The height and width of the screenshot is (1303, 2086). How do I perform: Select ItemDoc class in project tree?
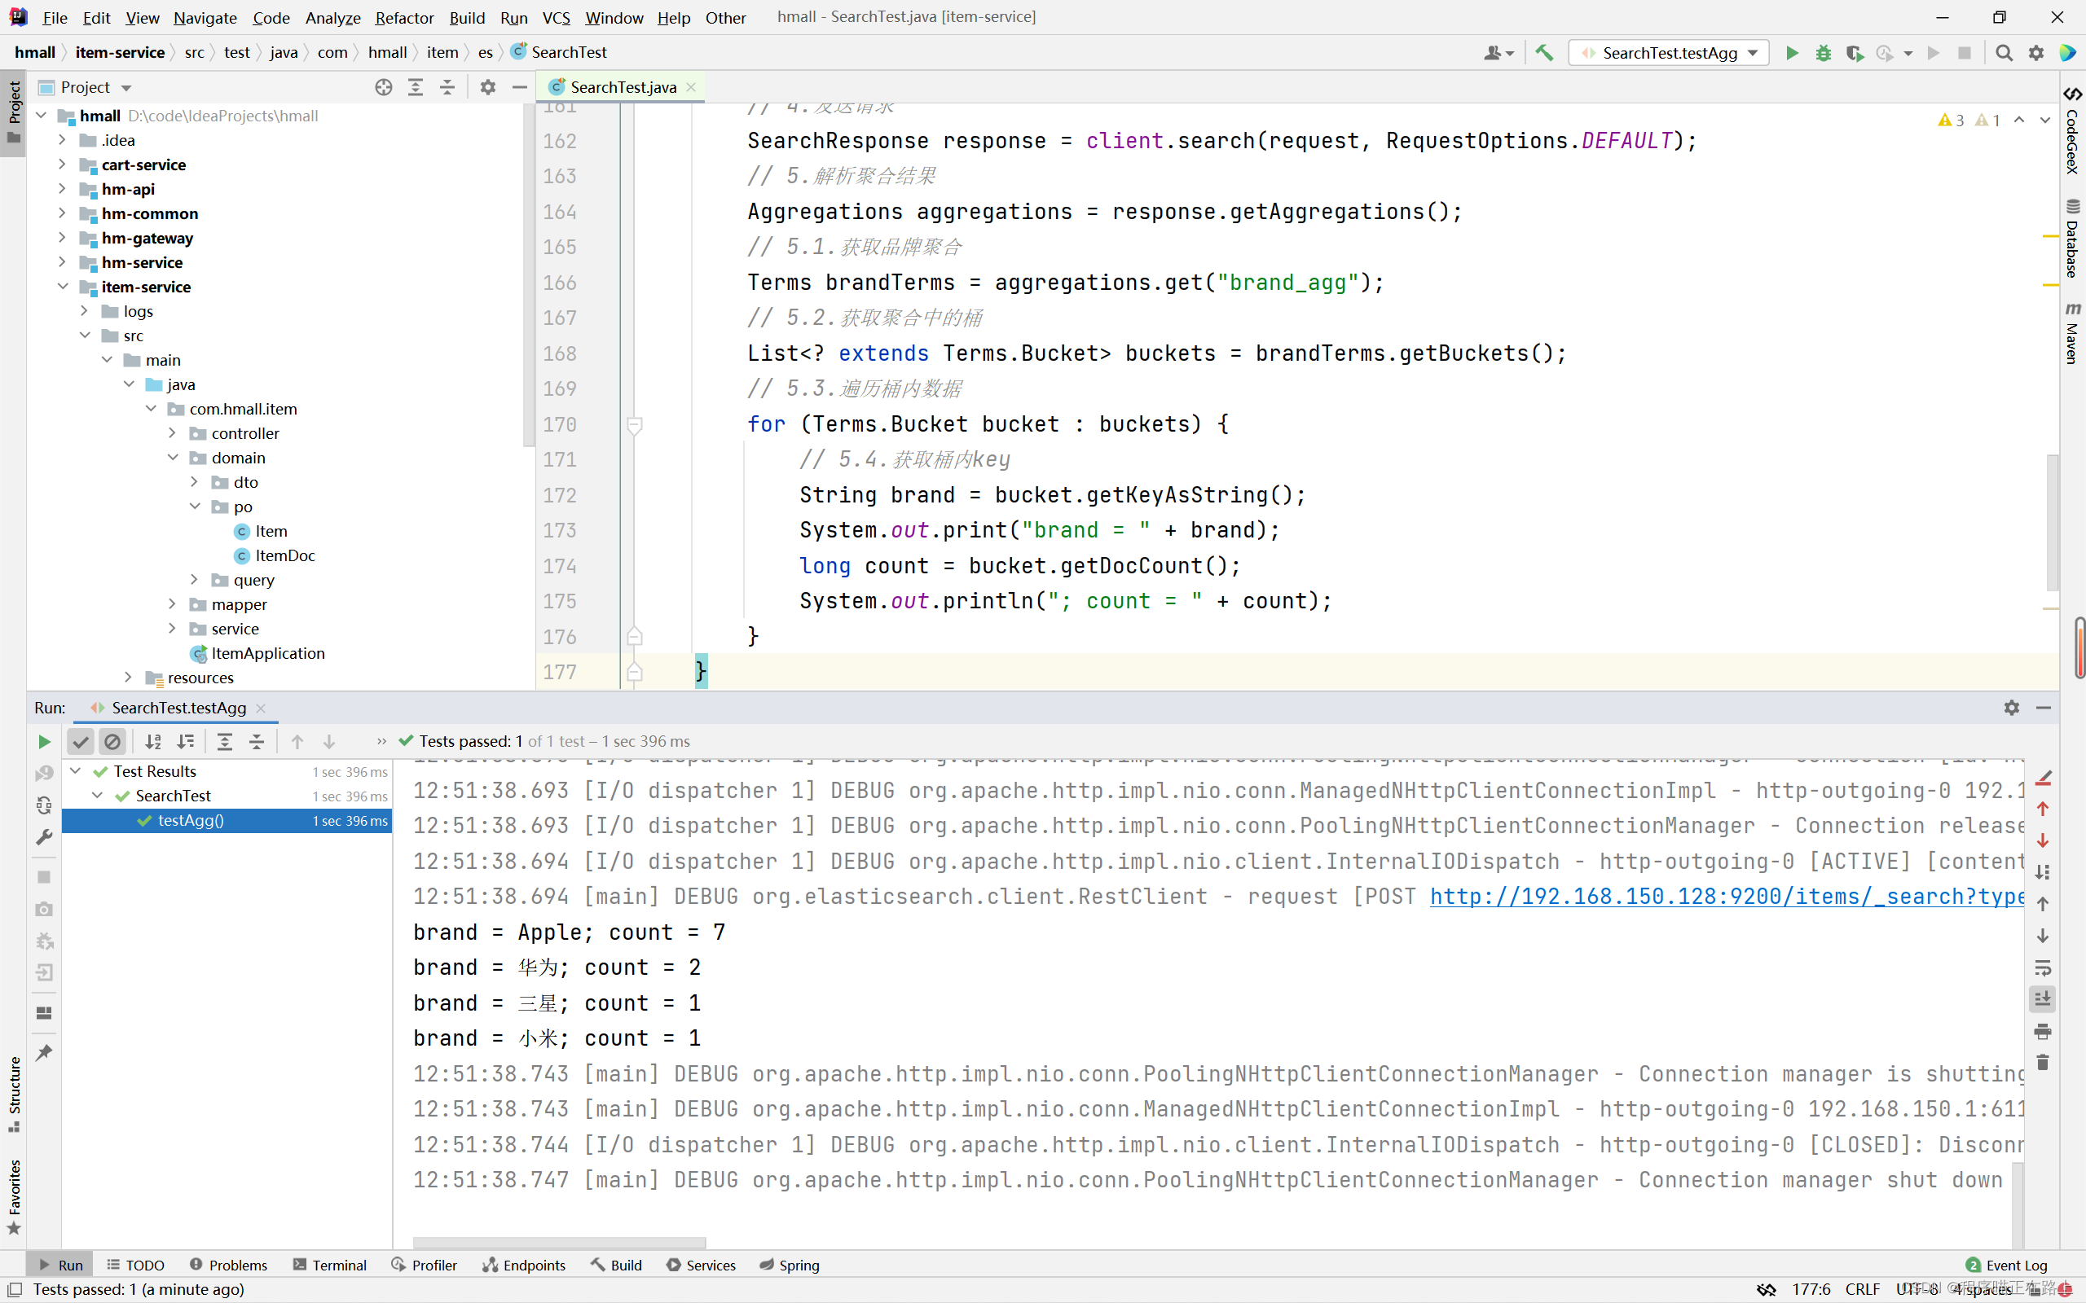click(x=284, y=556)
